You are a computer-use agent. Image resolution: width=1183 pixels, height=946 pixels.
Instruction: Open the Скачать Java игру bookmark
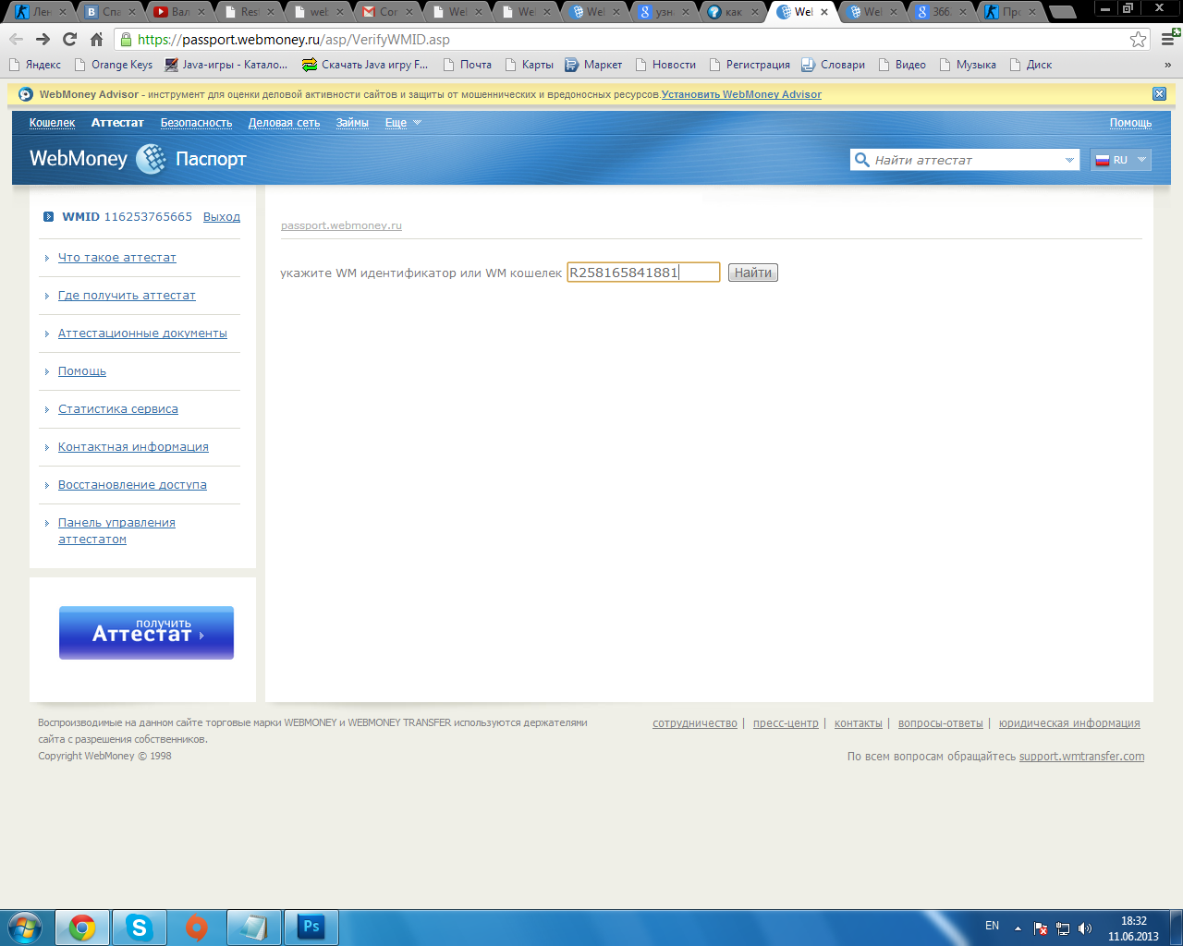click(365, 65)
